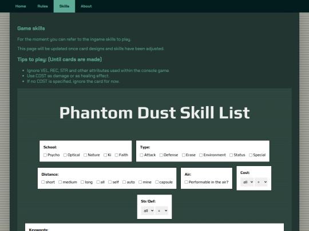Screen dimensions: 309x231
Task: Tick the self distance checkbox
Action: [x=110, y=182]
